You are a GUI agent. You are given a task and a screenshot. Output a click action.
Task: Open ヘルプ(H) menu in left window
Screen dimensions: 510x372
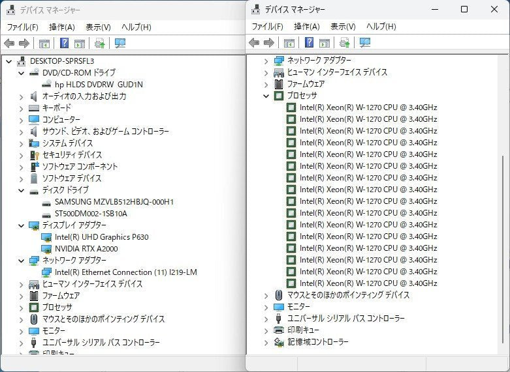(x=136, y=27)
